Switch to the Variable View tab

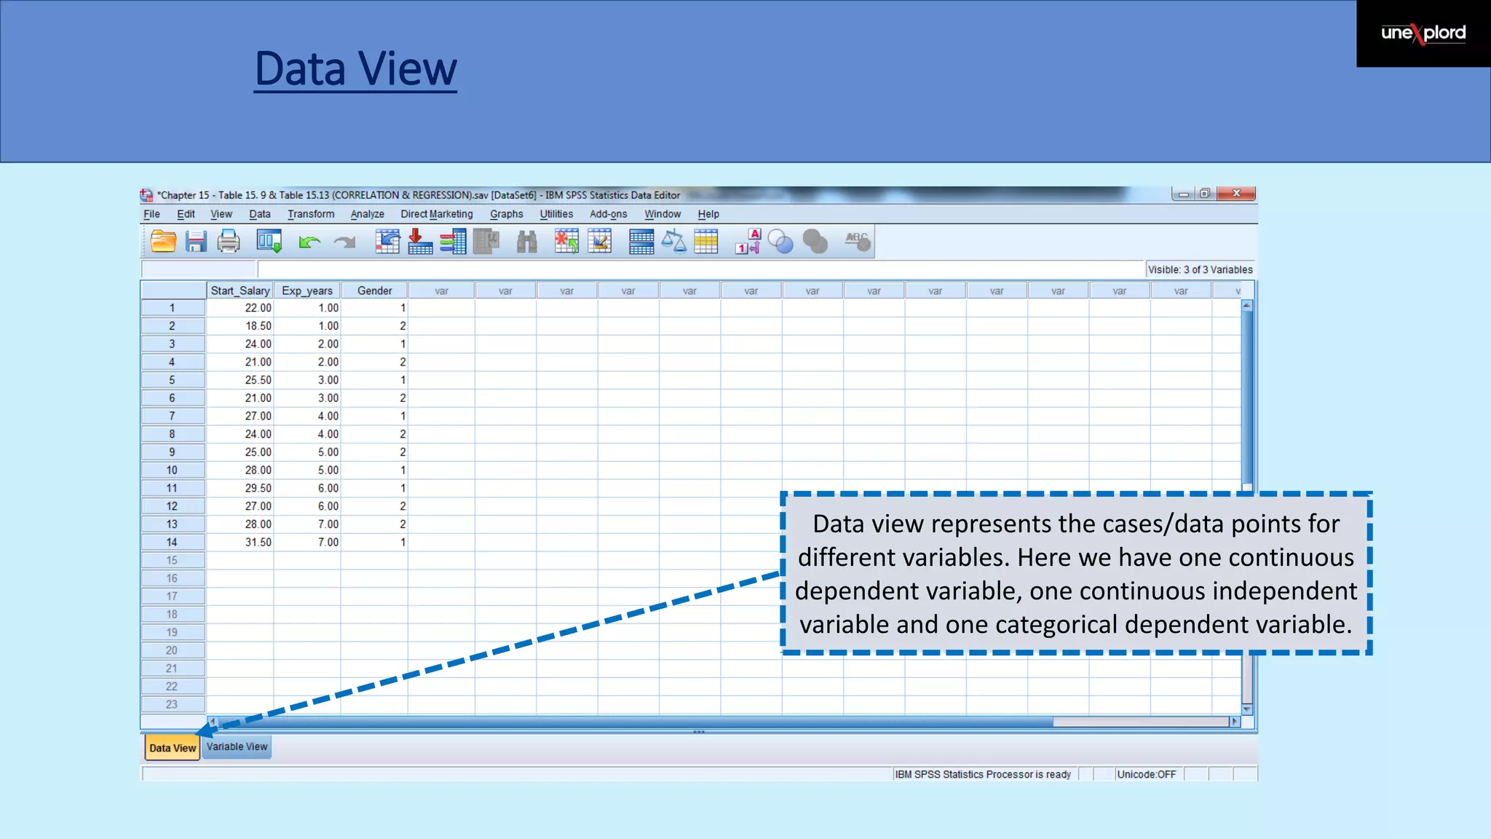[237, 747]
